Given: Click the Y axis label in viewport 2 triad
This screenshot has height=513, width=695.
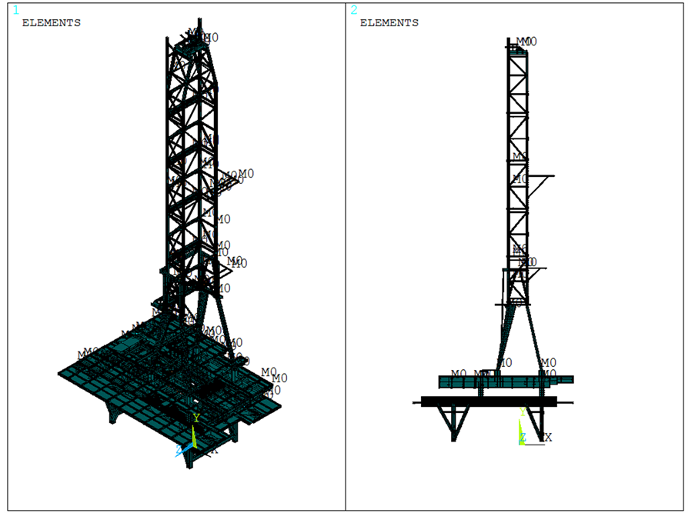Looking at the screenshot, I should (523, 413).
